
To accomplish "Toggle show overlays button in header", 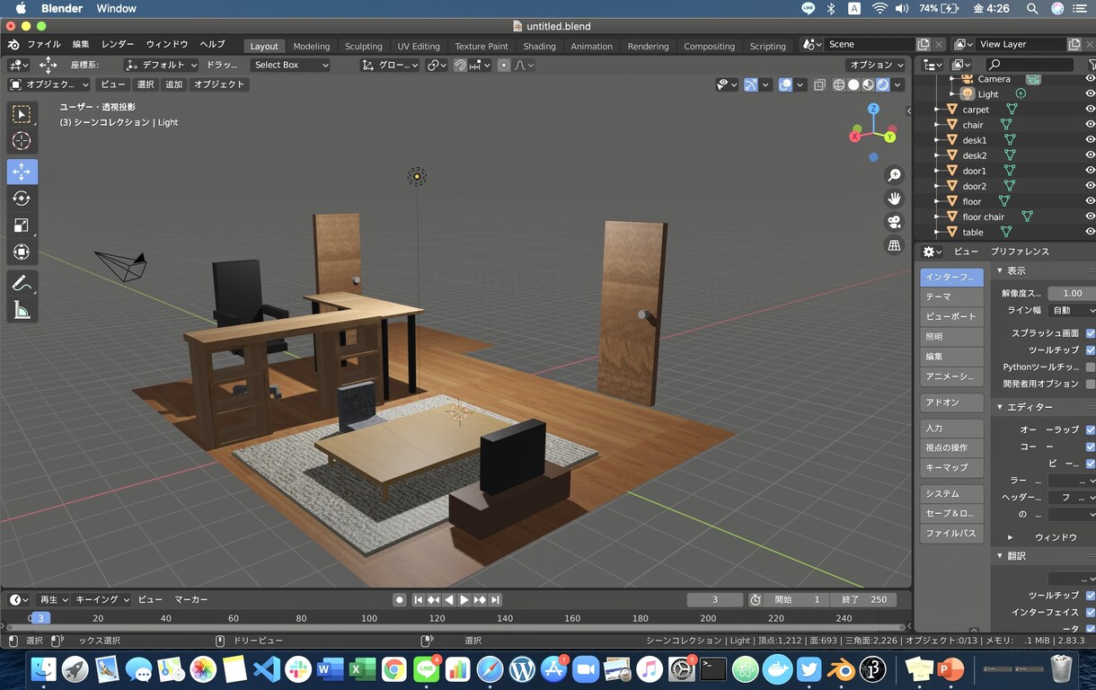I will click(785, 84).
